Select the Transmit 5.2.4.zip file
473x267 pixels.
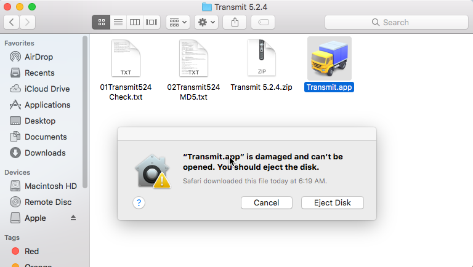click(x=261, y=58)
